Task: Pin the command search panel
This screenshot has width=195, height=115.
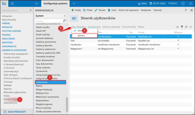Action: click(x=30, y=11)
